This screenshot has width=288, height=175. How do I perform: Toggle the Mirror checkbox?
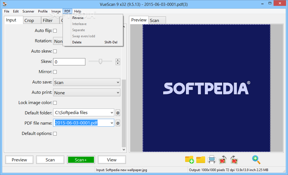55,72
